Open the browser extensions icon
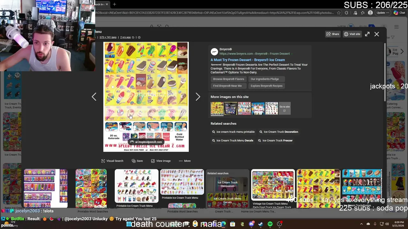Screen dimensions: 408x229 tap(346, 13)
